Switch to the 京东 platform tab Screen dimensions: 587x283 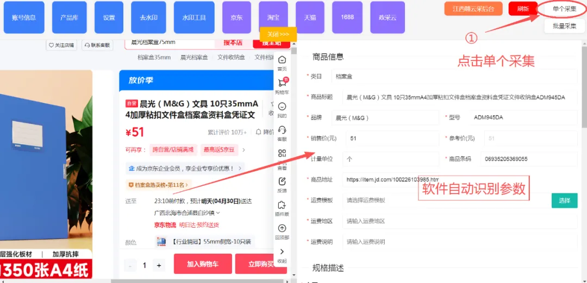click(x=236, y=17)
